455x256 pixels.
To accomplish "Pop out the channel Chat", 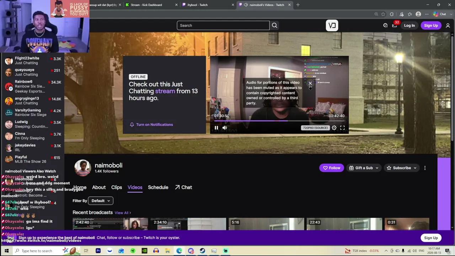I will [x=183, y=187].
